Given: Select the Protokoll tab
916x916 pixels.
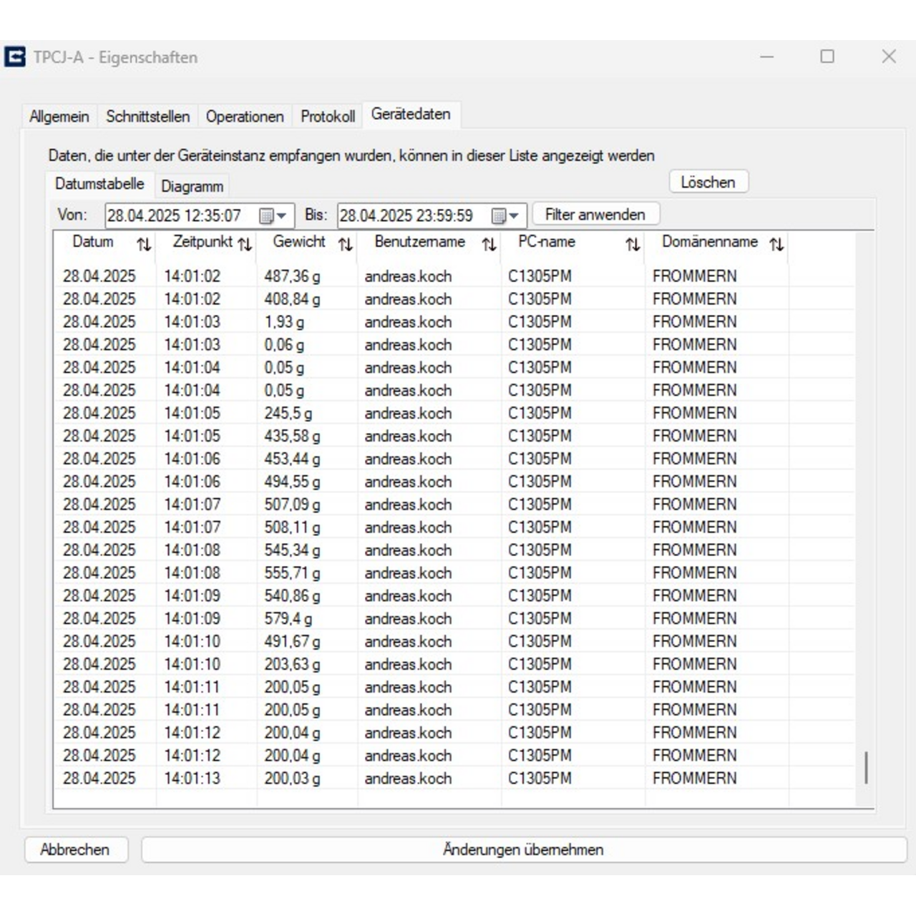Looking at the screenshot, I should coord(328,116).
